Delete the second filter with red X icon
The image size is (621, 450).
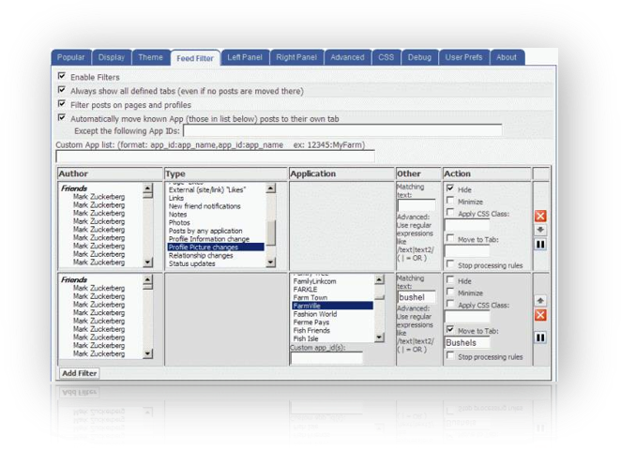coord(540,315)
